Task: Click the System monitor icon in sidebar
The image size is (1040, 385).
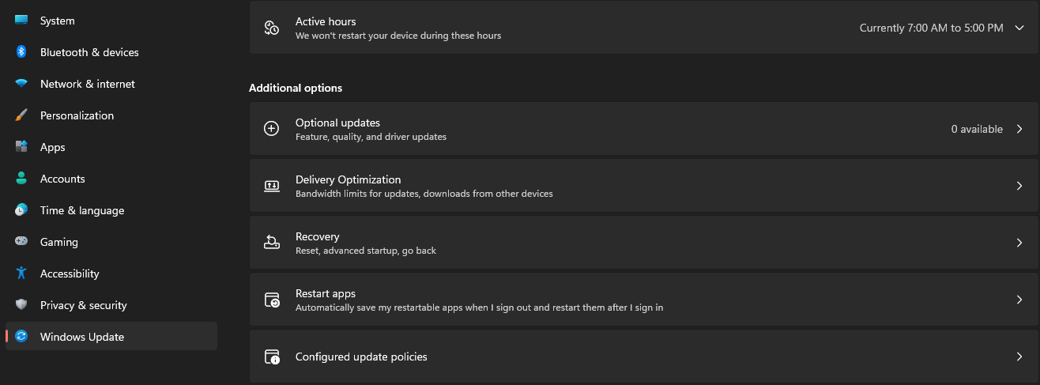Action: point(21,21)
